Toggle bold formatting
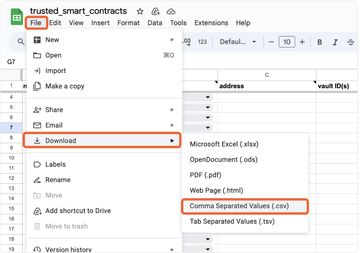Image resolution: width=360 pixels, height=253 pixels. [x=320, y=42]
